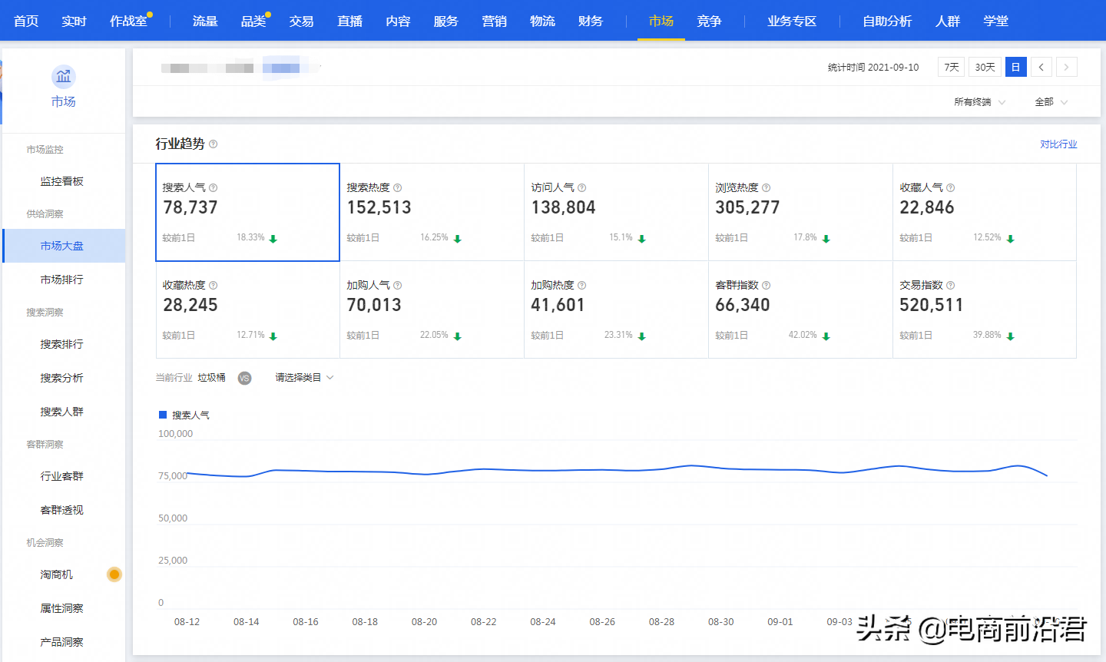Select the 加购人气 metric card

pos(432,309)
